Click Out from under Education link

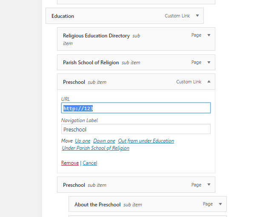click(x=146, y=141)
